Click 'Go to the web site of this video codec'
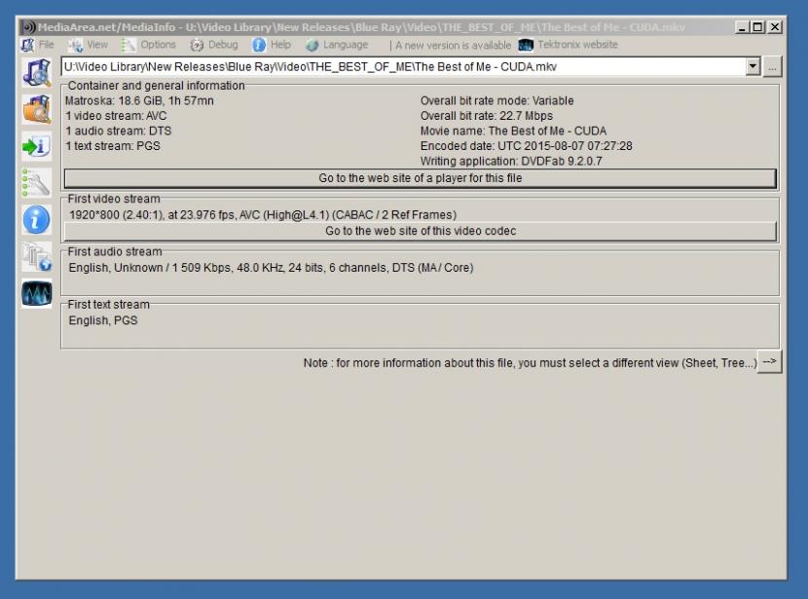The image size is (808, 599). pyautogui.click(x=420, y=231)
